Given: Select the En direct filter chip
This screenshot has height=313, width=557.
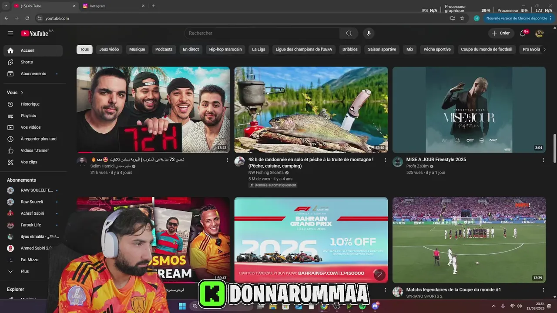Looking at the screenshot, I should point(191,50).
